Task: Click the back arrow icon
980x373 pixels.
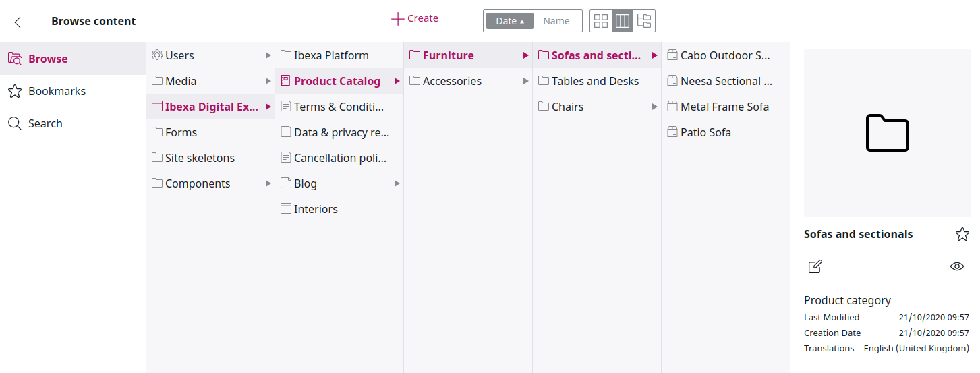Action: click(18, 22)
